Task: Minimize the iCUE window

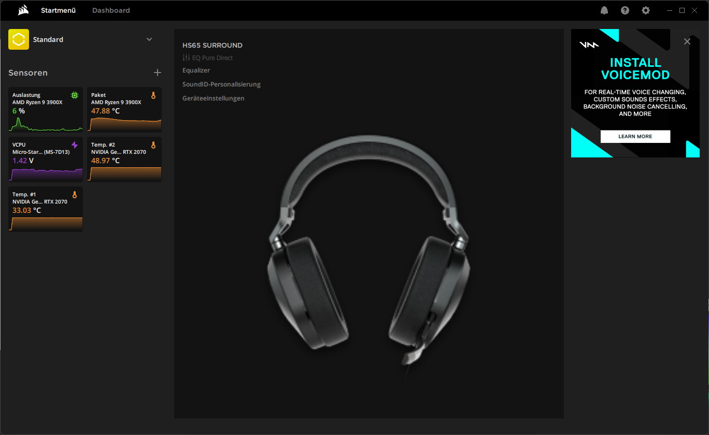Action: (x=670, y=10)
